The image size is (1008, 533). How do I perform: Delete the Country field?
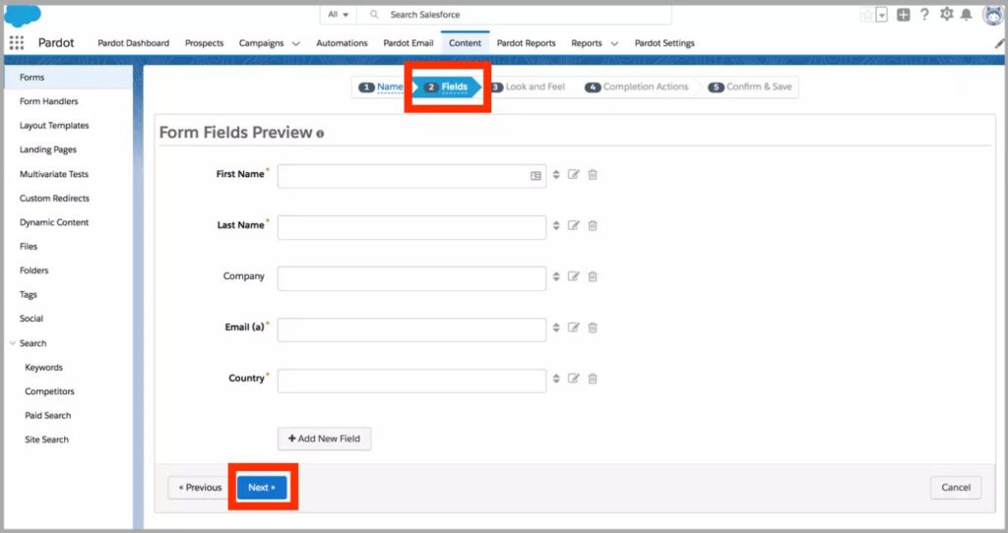(x=593, y=379)
